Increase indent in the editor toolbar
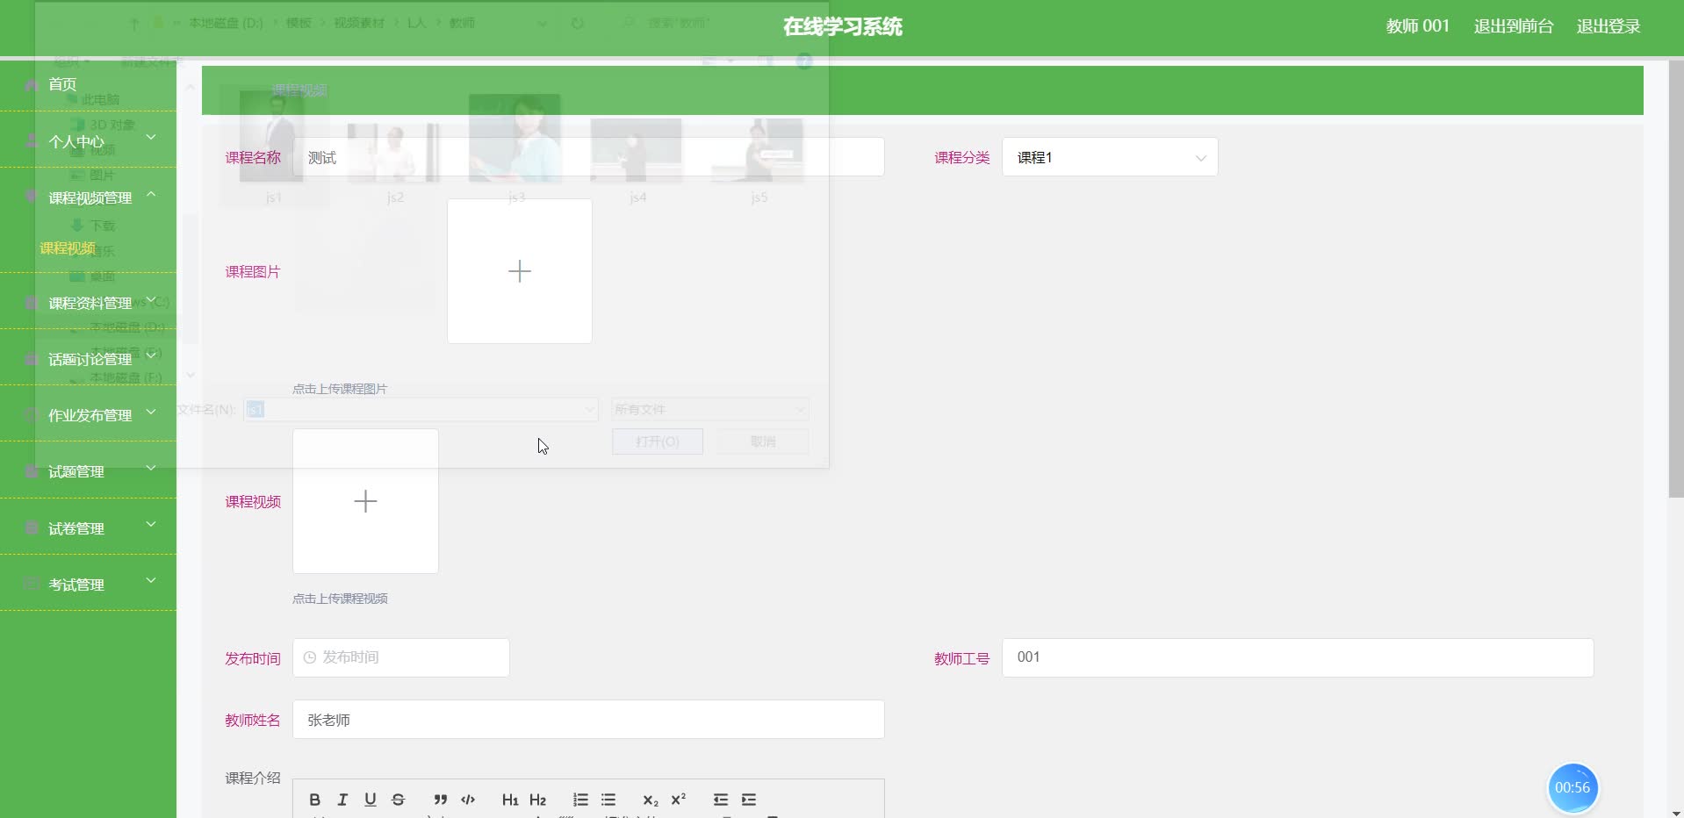1684x818 pixels. pos(749,800)
